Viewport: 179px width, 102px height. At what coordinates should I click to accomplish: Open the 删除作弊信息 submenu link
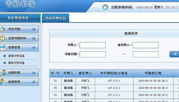[x=16, y=63]
